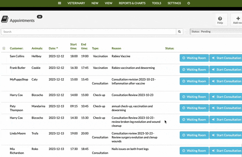Viewport: 242px width, 157px height.
Task: Open the REPORTS & CHARTS menu
Action: (132, 3)
